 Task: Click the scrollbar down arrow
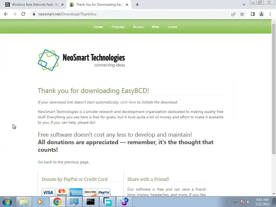point(274,194)
